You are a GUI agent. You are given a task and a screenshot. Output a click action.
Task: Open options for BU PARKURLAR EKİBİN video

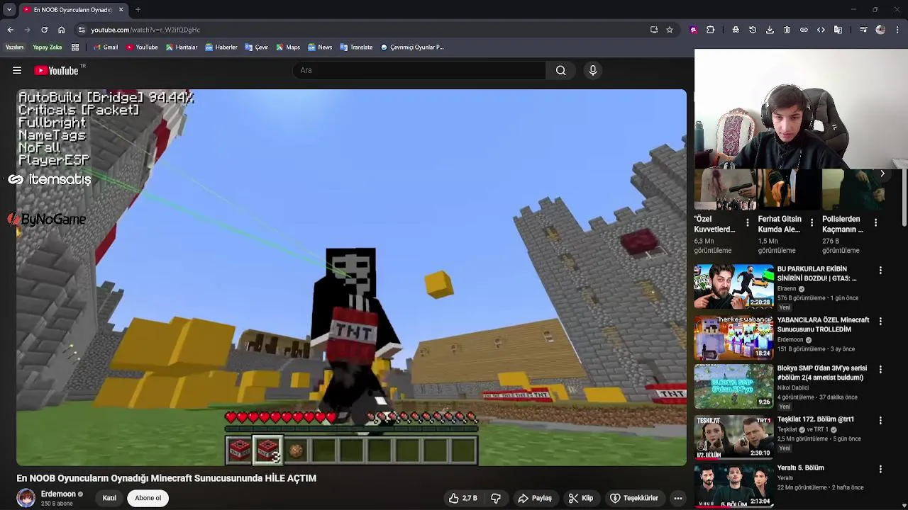(x=880, y=271)
